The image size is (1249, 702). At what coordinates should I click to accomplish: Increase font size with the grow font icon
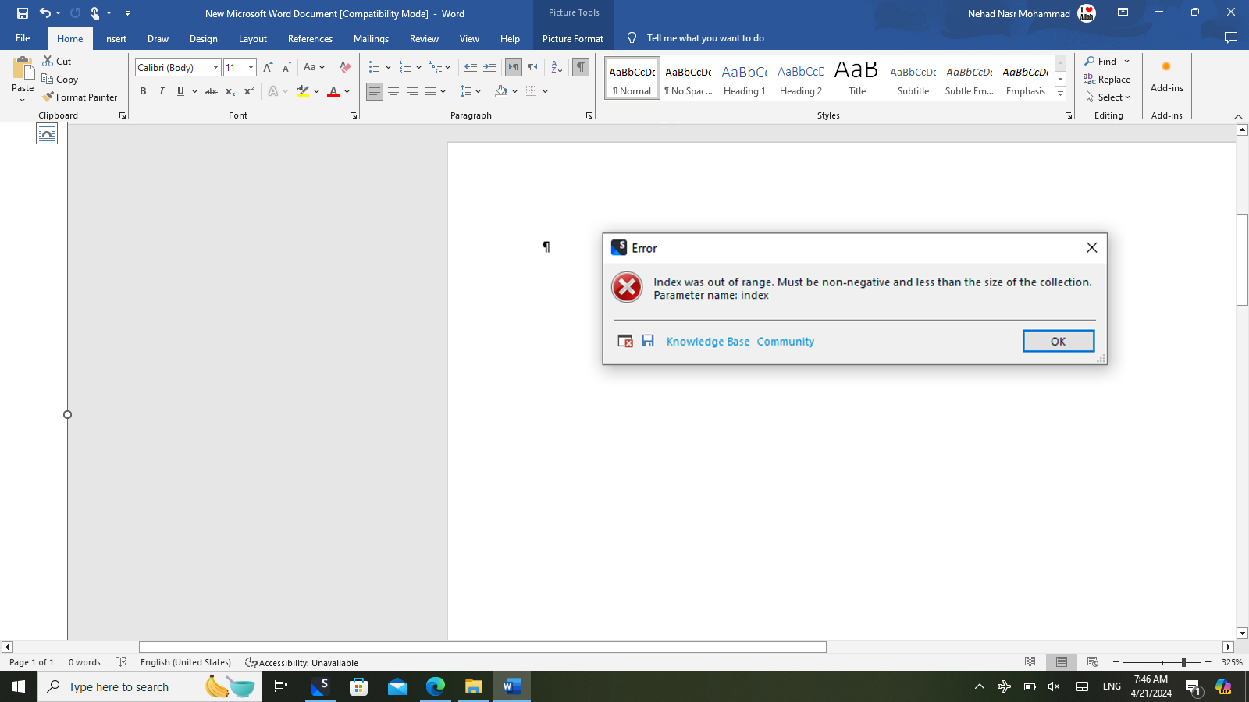tap(268, 68)
